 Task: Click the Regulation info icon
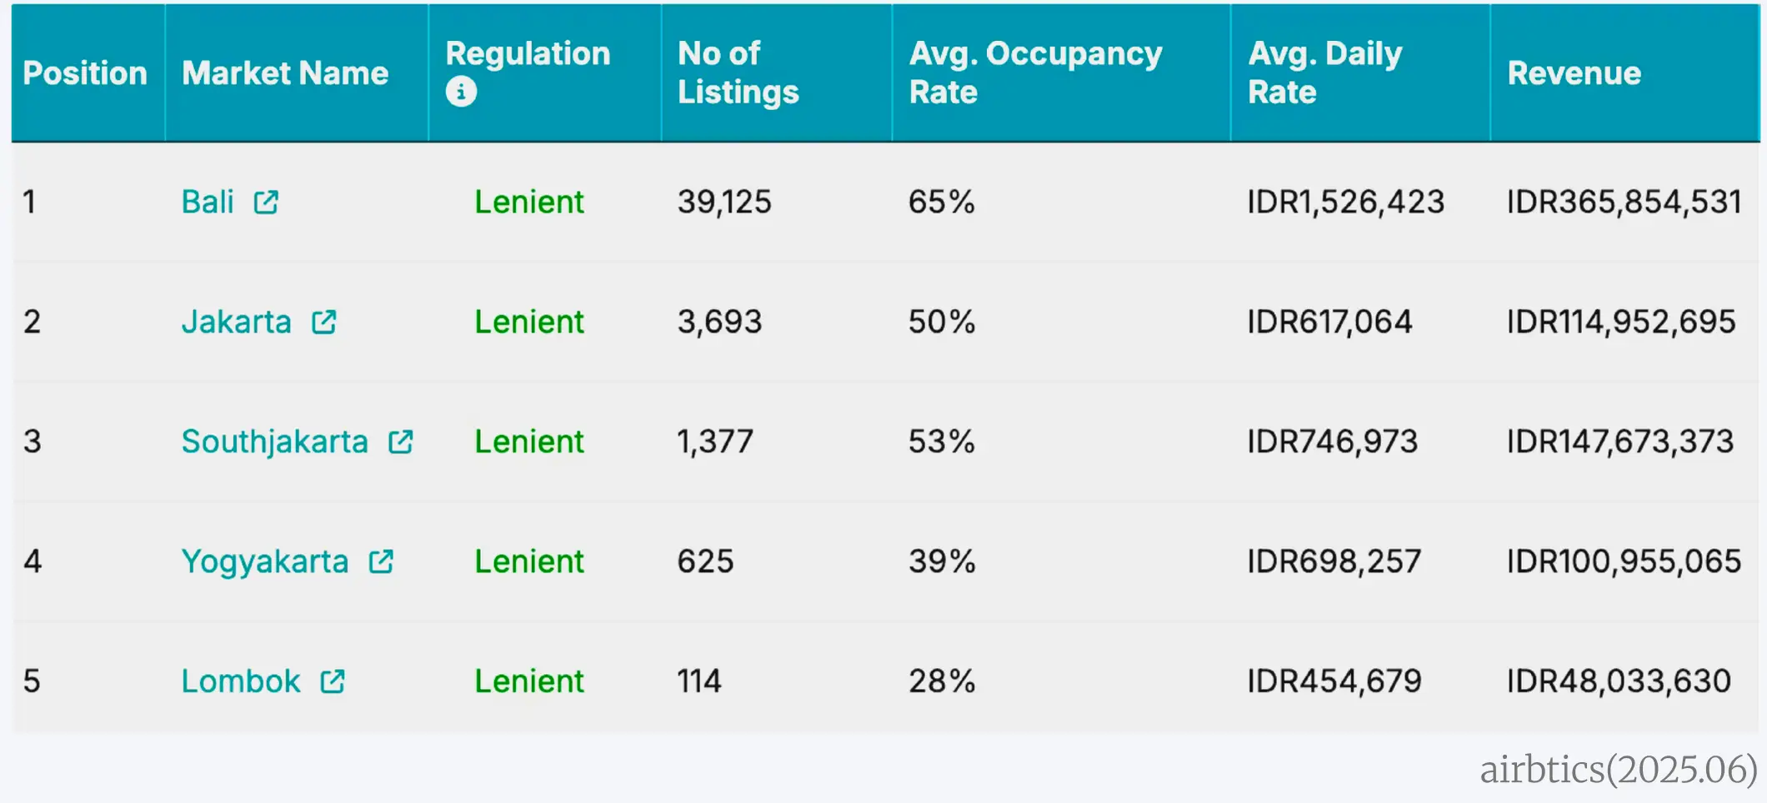pos(461,92)
